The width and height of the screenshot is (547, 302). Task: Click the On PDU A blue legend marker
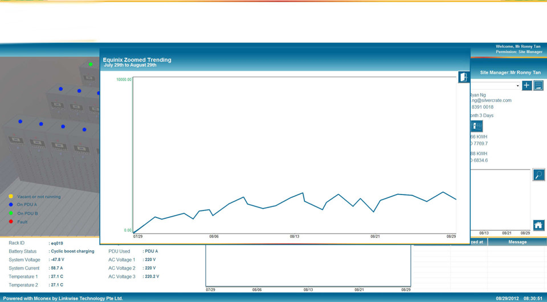tap(11, 205)
